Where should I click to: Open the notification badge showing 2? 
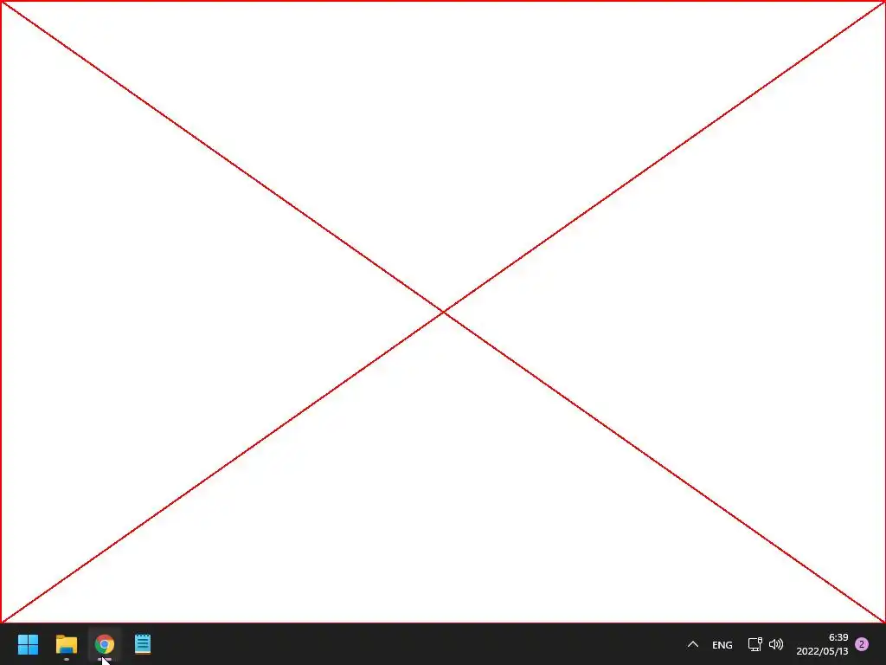(x=862, y=644)
